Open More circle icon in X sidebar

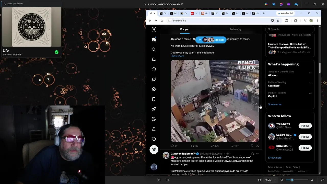pos(154,139)
